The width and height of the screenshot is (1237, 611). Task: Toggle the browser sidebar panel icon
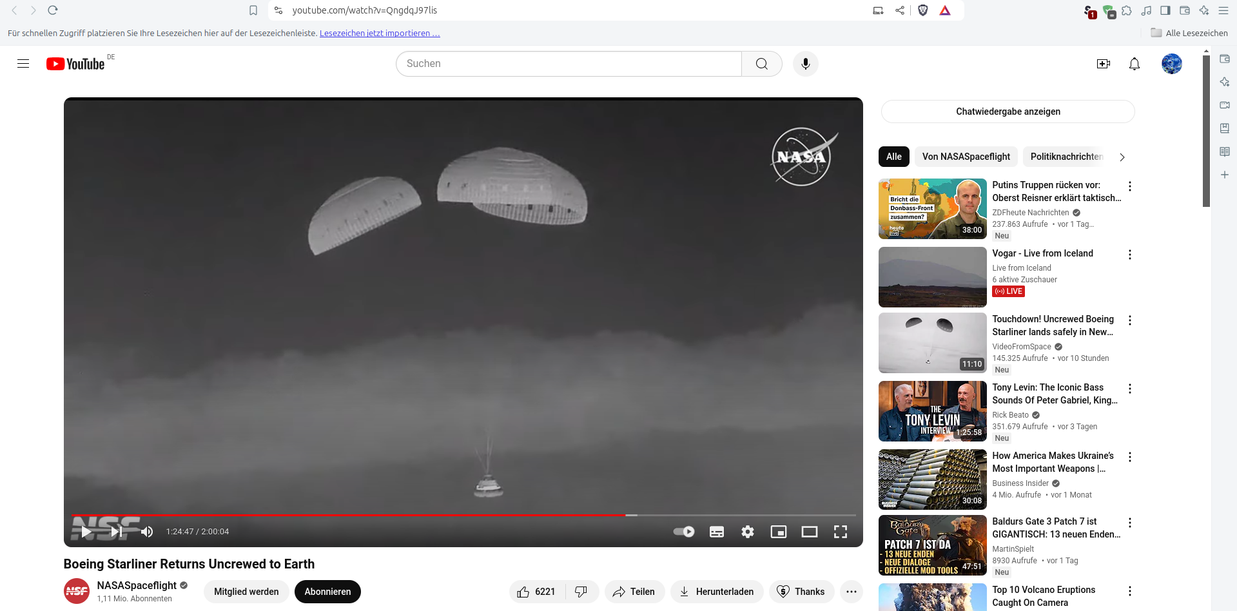pyautogui.click(x=1165, y=10)
